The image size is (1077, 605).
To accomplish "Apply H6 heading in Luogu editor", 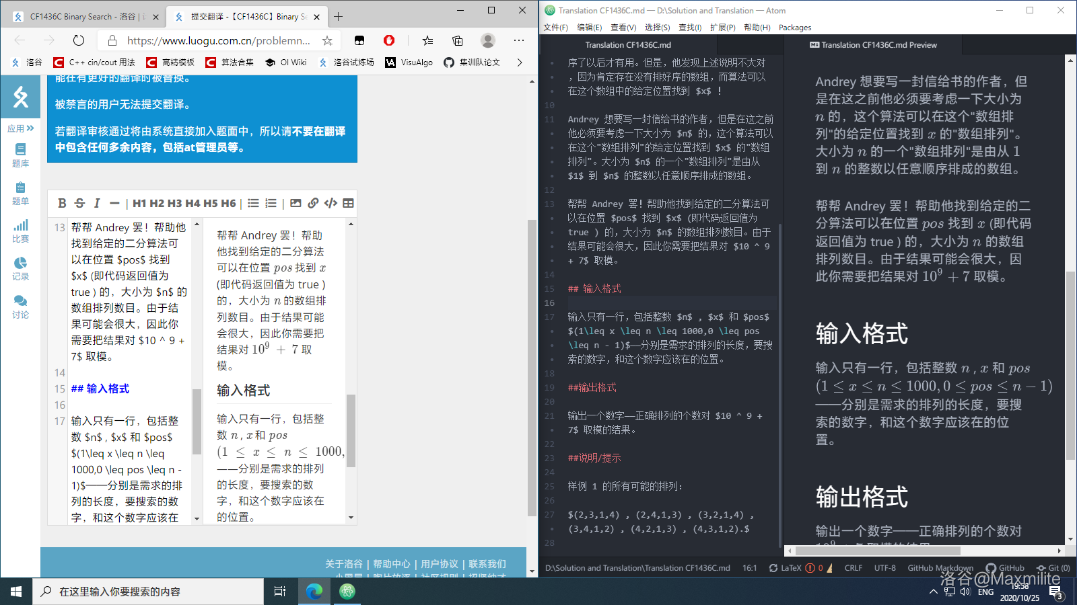I will pos(228,203).
